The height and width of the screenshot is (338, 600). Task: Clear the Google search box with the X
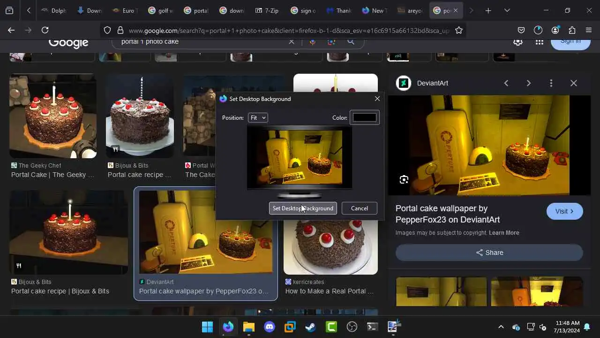click(x=292, y=42)
